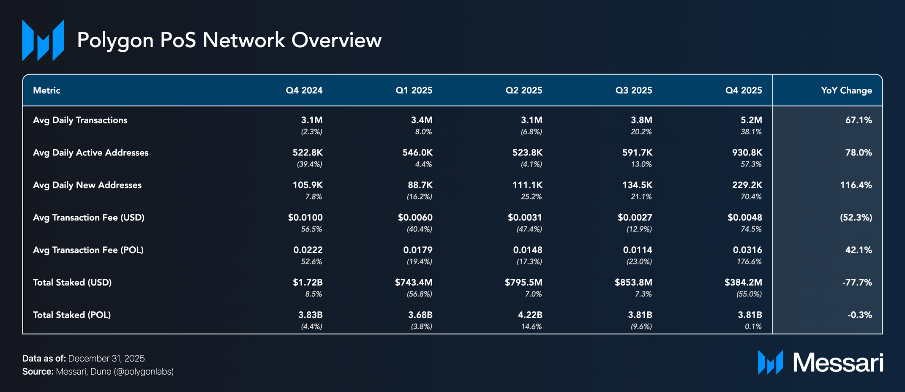Select the 'Avg Daily Active Addresses' row label
905x392 pixels.
(x=91, y=153)
